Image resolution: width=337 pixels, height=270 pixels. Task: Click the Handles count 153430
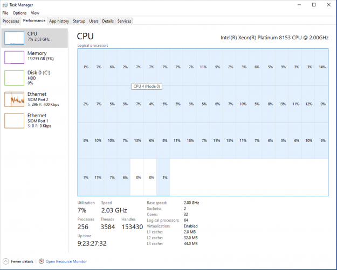[x=132, y=226]
